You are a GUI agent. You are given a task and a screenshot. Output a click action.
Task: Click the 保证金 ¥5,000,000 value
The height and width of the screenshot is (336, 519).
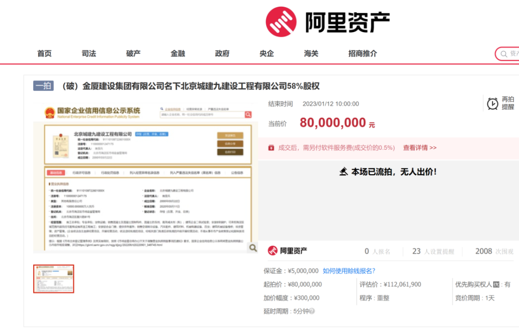[x=303, y=271]
